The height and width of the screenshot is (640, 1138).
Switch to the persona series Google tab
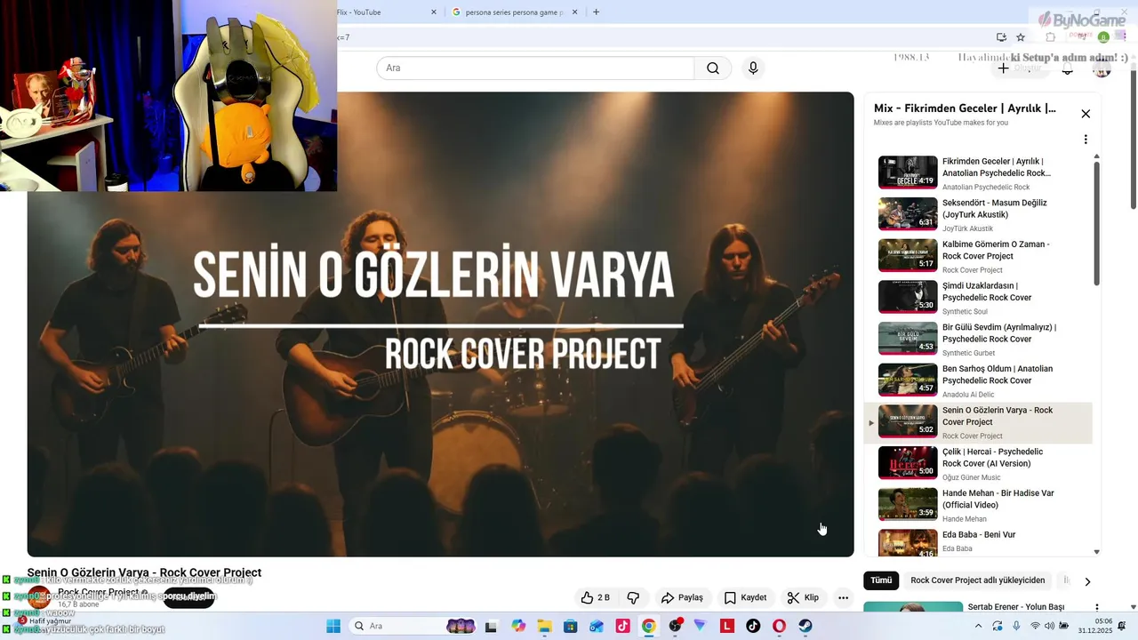point(516,12)
